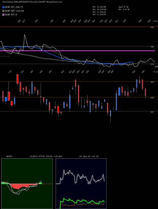
Task: Click the 217 top price label
Action: point(24,21)
